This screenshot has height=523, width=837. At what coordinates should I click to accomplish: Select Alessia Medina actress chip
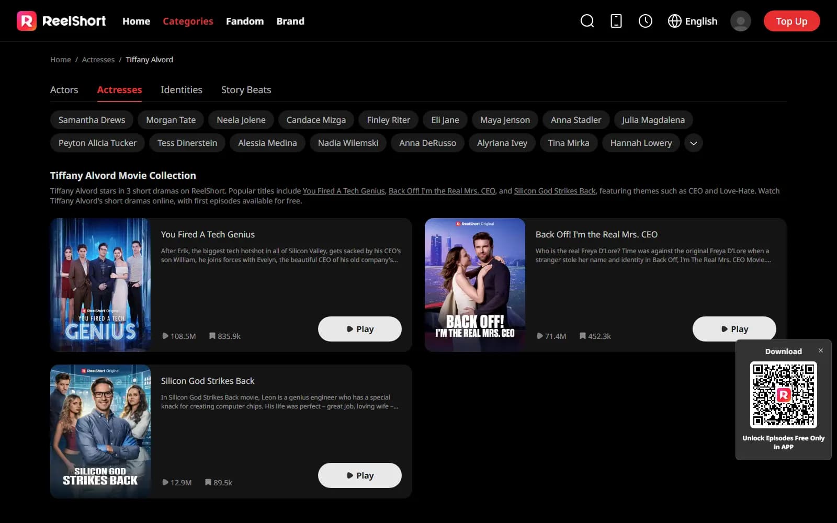(267, 143)
